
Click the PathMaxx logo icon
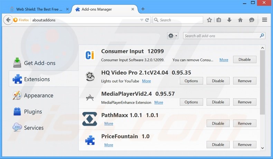pyautogui.click(x=90, y=119)
